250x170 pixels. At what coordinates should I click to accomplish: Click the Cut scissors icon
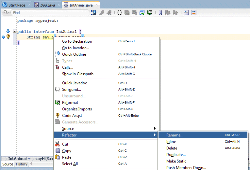57,144
